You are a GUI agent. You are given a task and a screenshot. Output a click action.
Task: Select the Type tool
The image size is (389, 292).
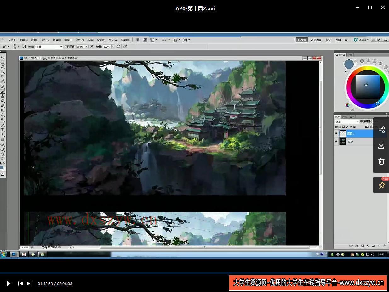[3, 130]
